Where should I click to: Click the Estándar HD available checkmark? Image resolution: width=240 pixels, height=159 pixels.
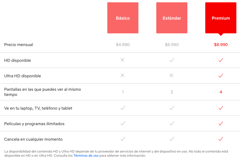pos(172,60)
